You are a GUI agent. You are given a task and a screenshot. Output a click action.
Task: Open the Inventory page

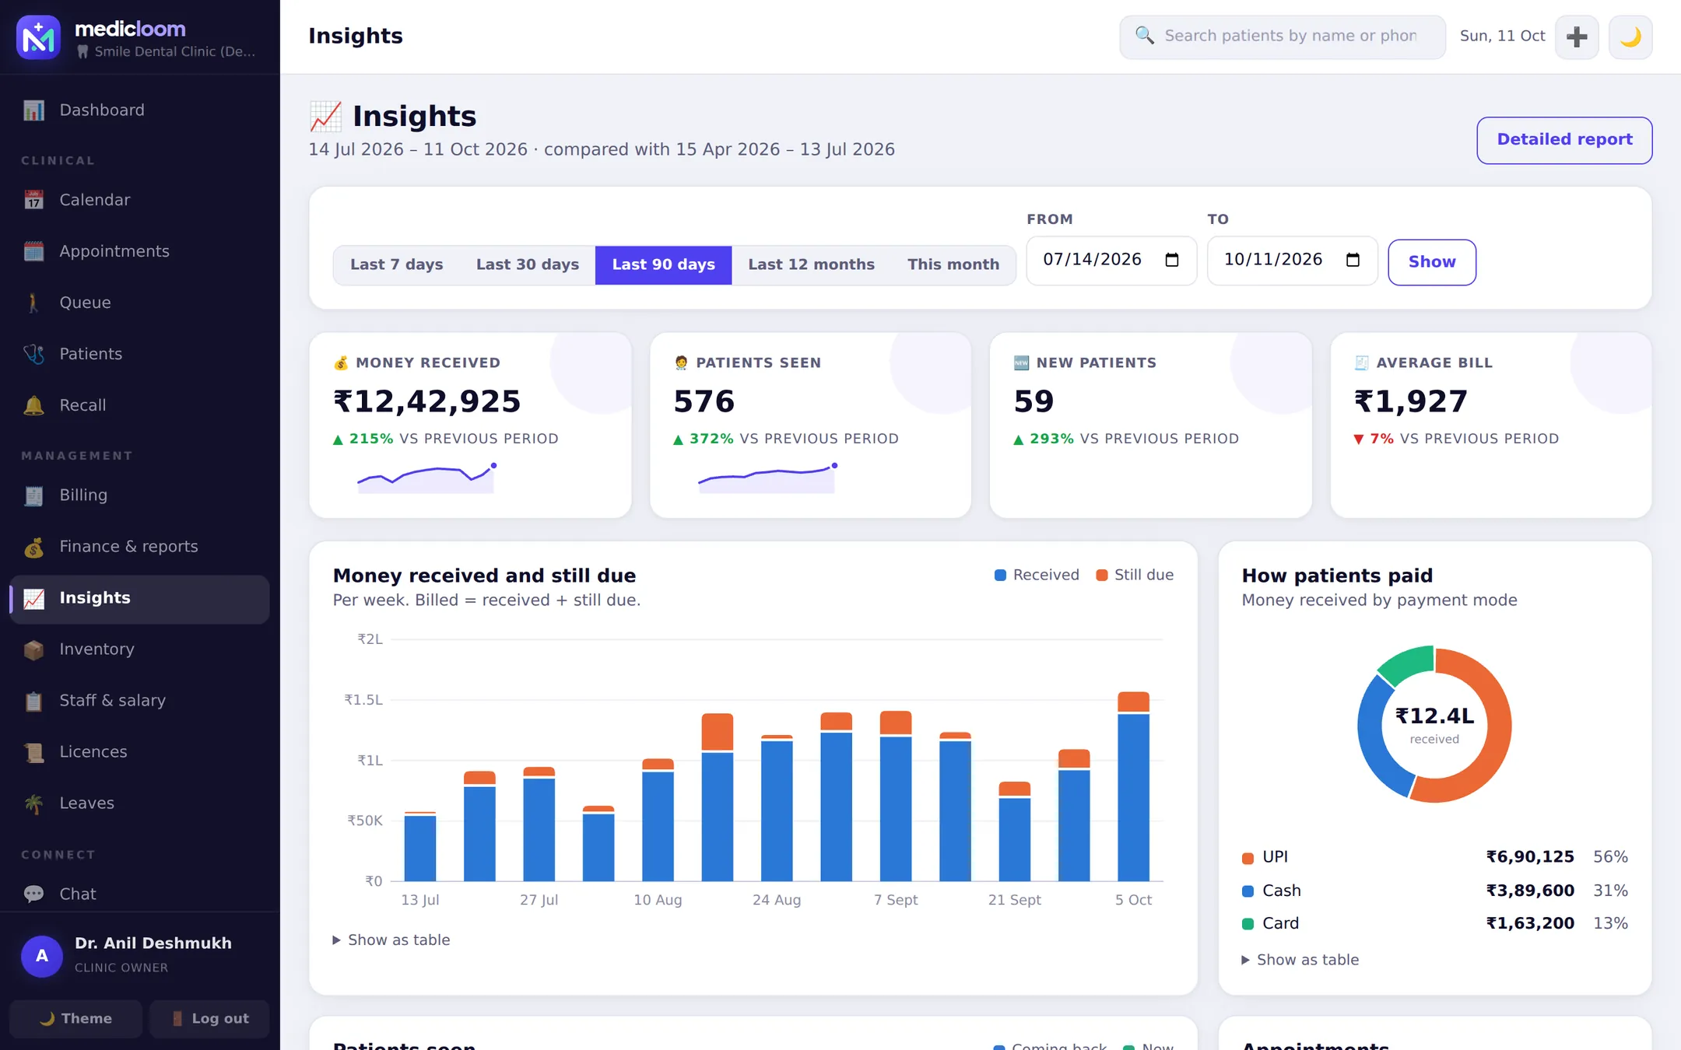[139, 649]
